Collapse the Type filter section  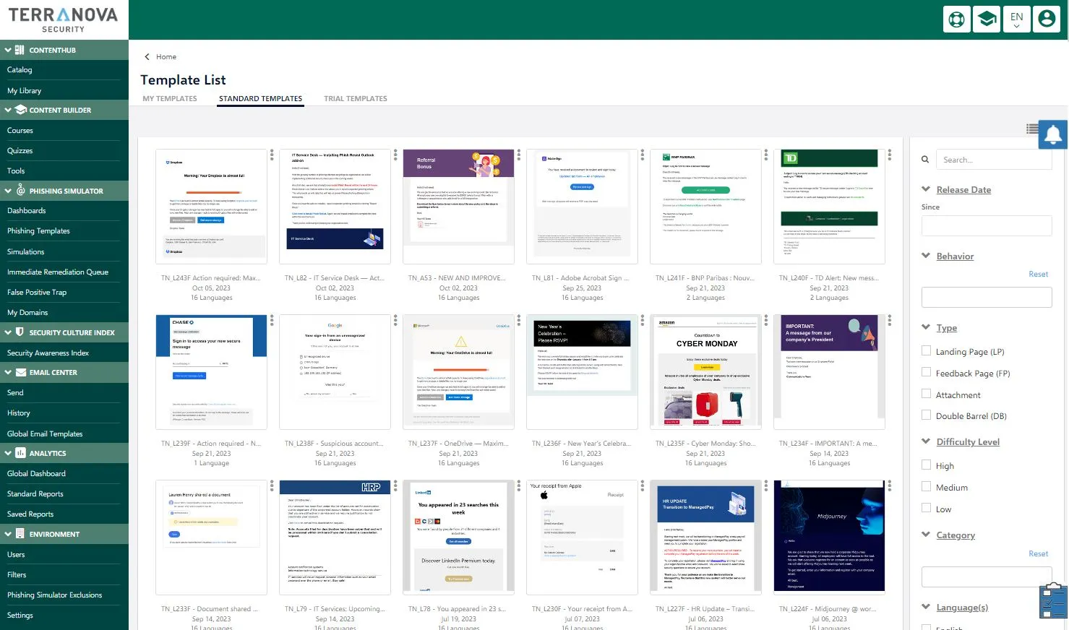(926, 327)
